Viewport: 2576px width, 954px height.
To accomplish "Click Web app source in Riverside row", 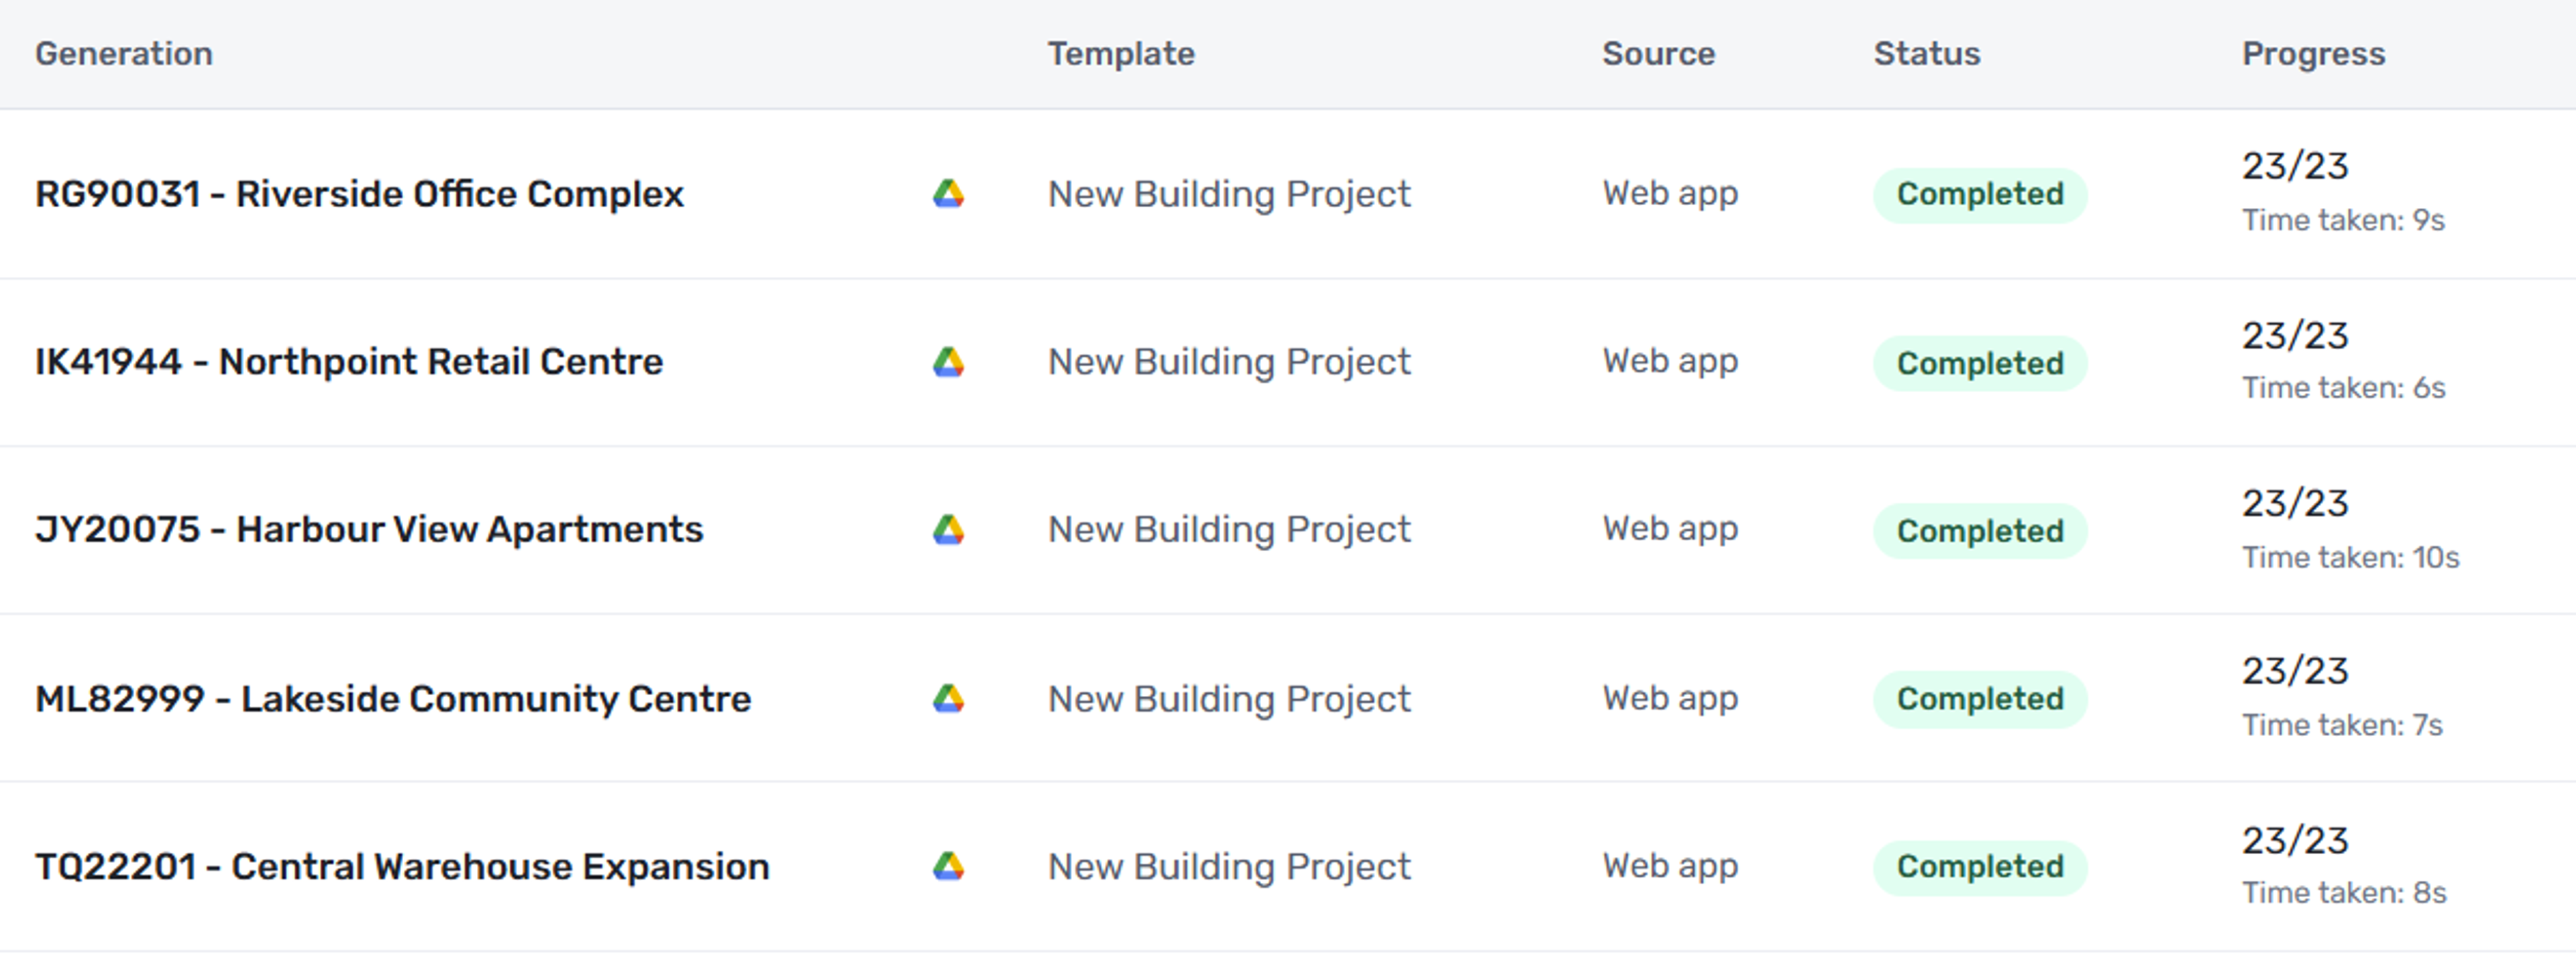I will 1670,194.
